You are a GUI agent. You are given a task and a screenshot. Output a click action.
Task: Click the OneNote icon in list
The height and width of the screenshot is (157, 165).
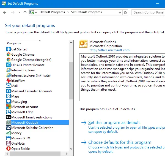click(x=9, y=143)
